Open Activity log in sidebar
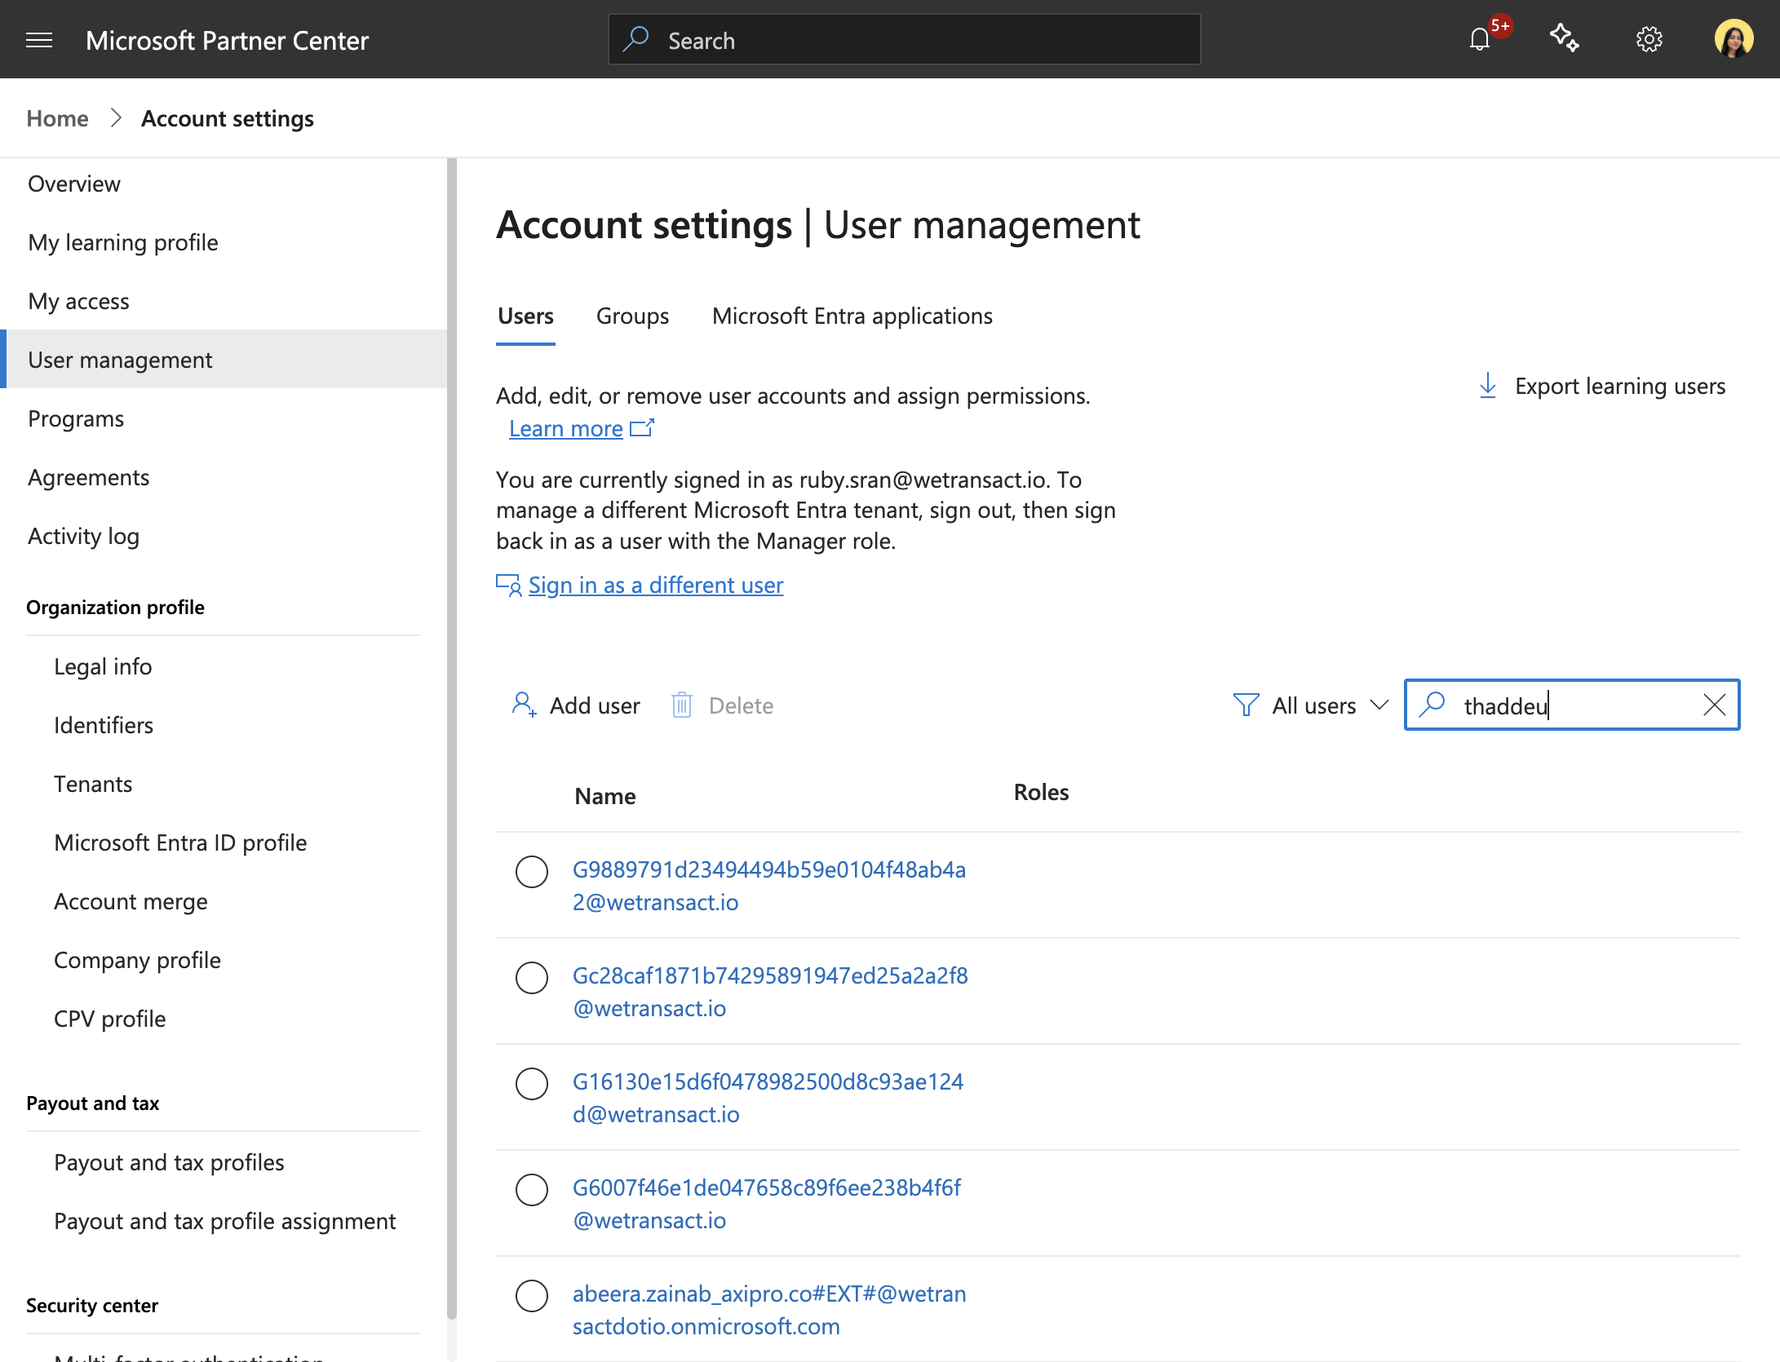This screenshot has width=1780, height=1362. click(x=83, y=536)
